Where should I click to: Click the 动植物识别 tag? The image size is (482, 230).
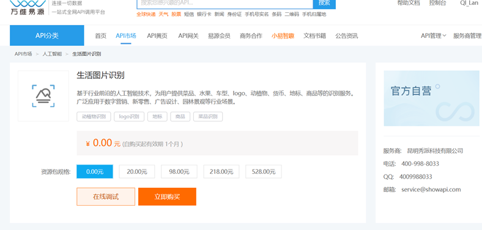[94, 117]
